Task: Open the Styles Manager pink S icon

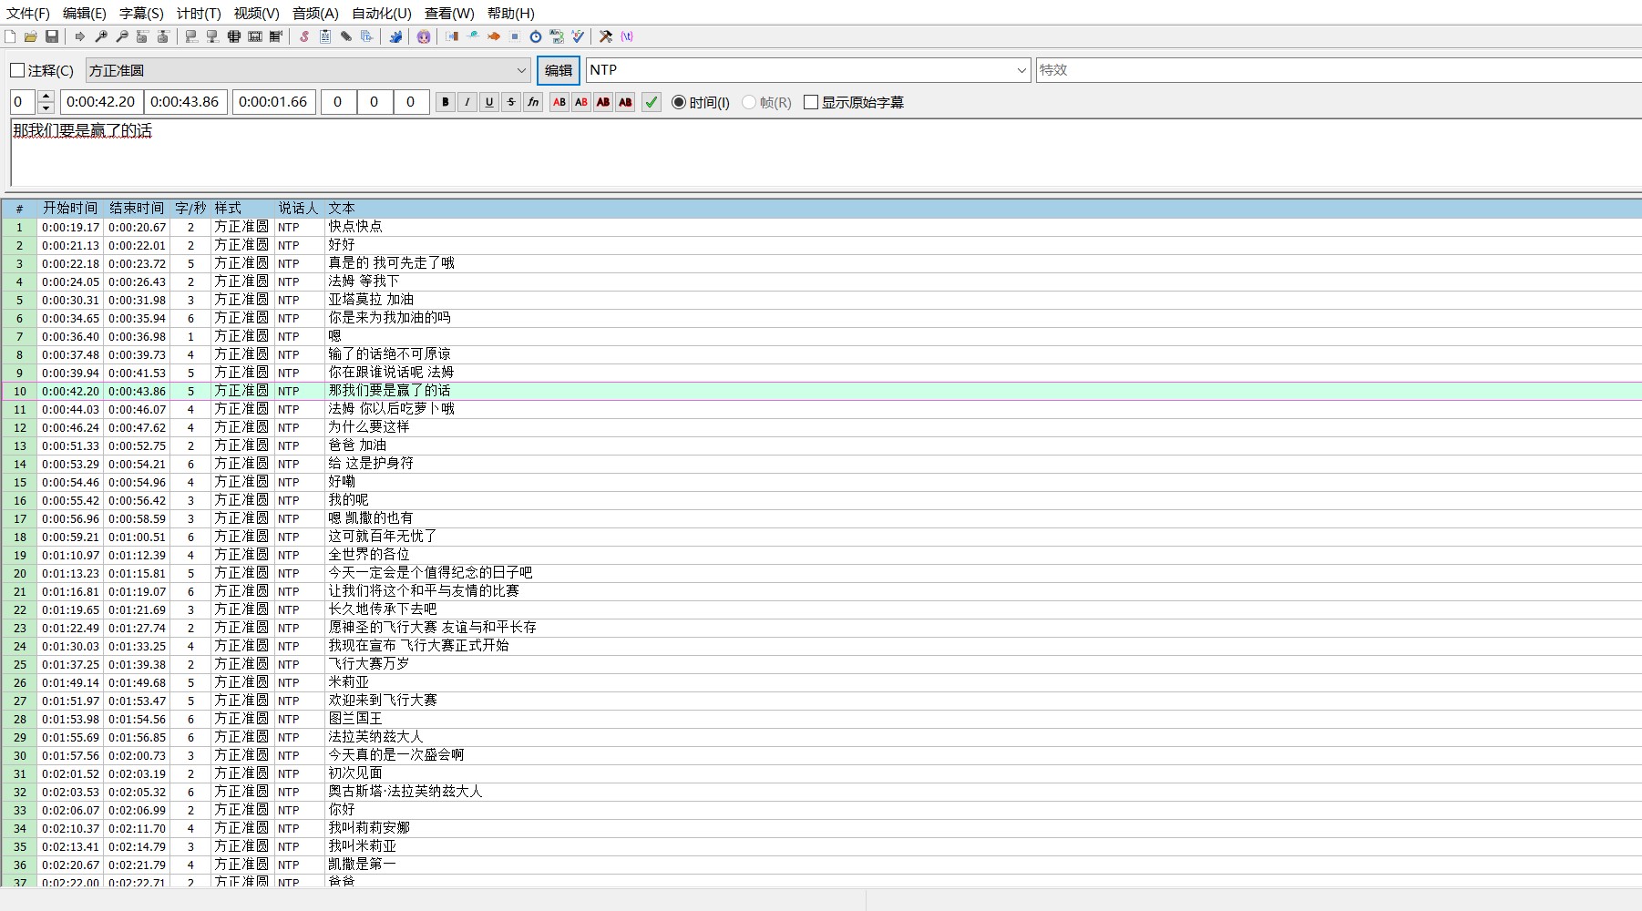Action: (304, 36)
